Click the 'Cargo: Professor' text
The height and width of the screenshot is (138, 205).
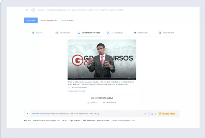(74, 120)
